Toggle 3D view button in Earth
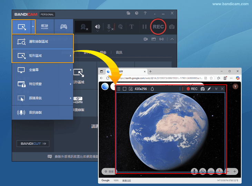The height and width of the screenshot is (186, 252). click(x=211, y=172)
